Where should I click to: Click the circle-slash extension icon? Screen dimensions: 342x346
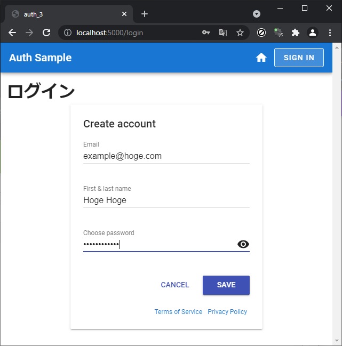coord(261,33)
